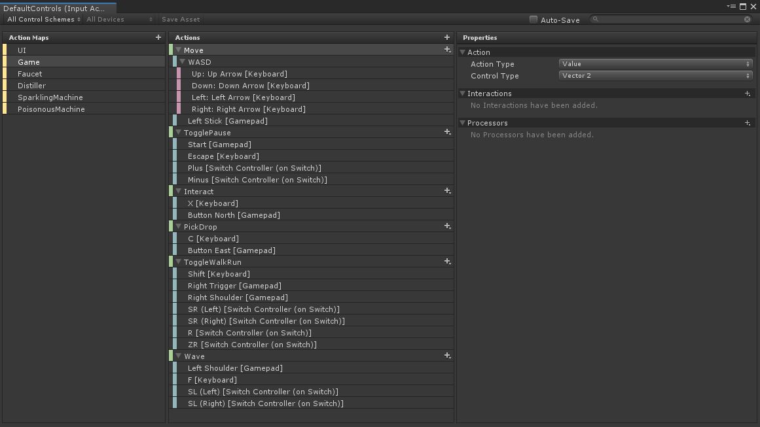
Task: Open the Action Type dropdown
Action: click(655, 64)
